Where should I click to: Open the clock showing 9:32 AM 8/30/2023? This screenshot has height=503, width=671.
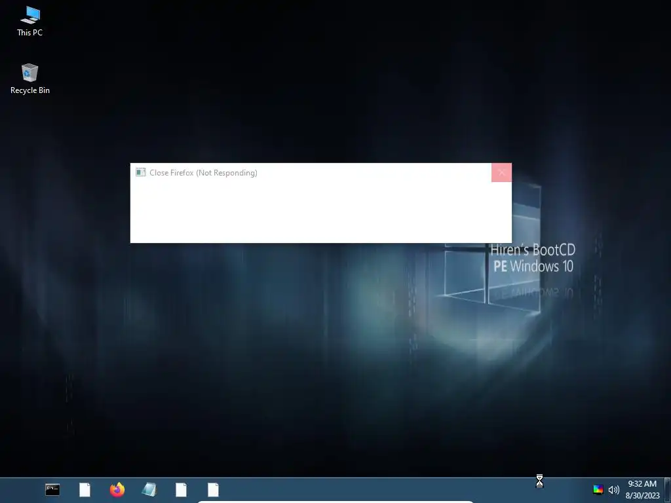point(642,490)
